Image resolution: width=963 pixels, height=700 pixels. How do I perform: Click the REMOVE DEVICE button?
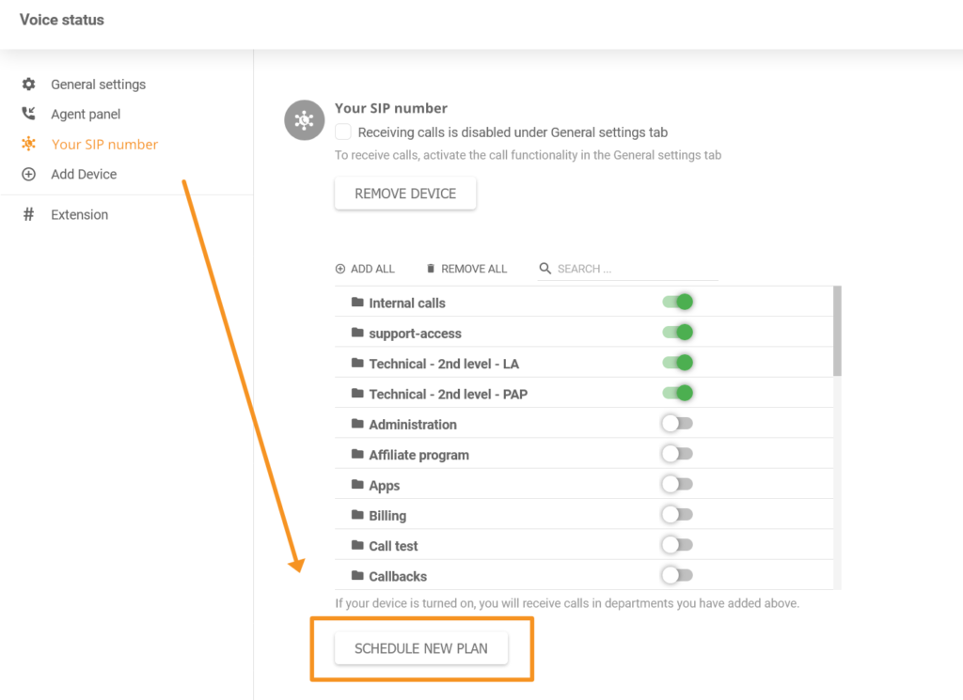tap(404, 193)
